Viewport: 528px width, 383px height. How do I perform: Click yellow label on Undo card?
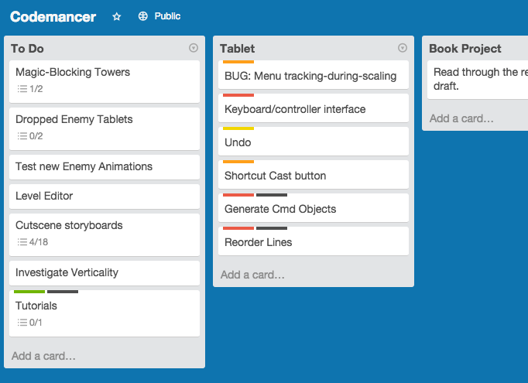pos(238,128)
